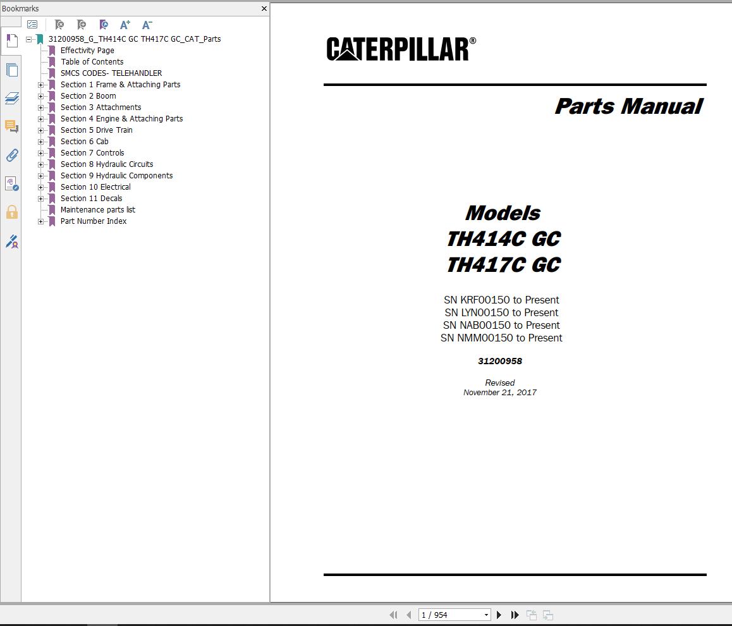Select Section 7 Controls bookmark label

click(x=92, y=153)
